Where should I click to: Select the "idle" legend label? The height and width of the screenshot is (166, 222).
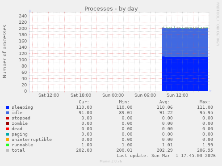tap(17, 113)
